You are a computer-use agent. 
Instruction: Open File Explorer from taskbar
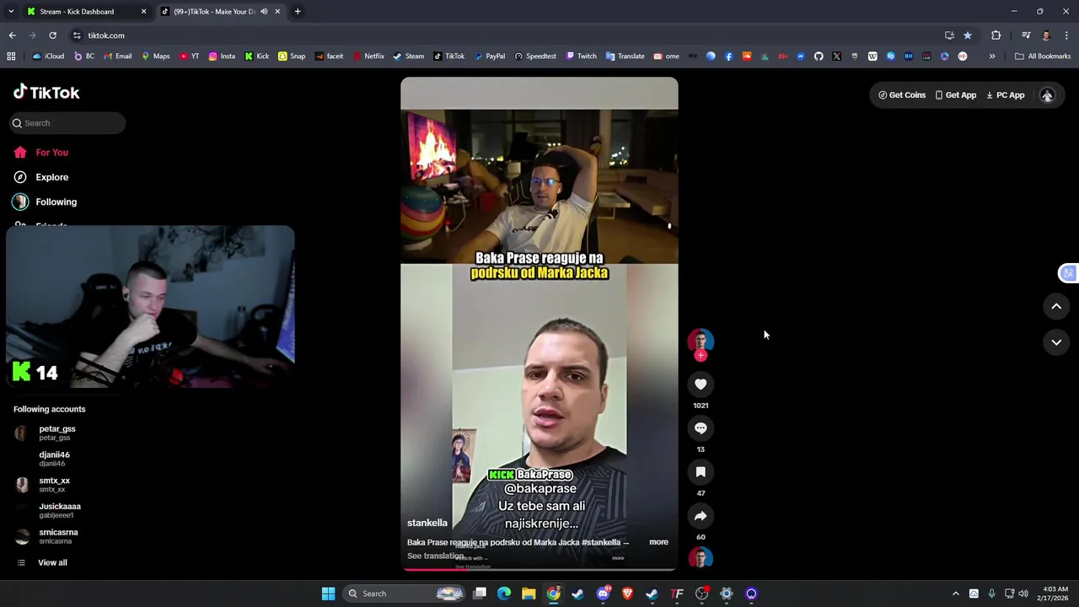pyautogui.click(x=529, y=594)
